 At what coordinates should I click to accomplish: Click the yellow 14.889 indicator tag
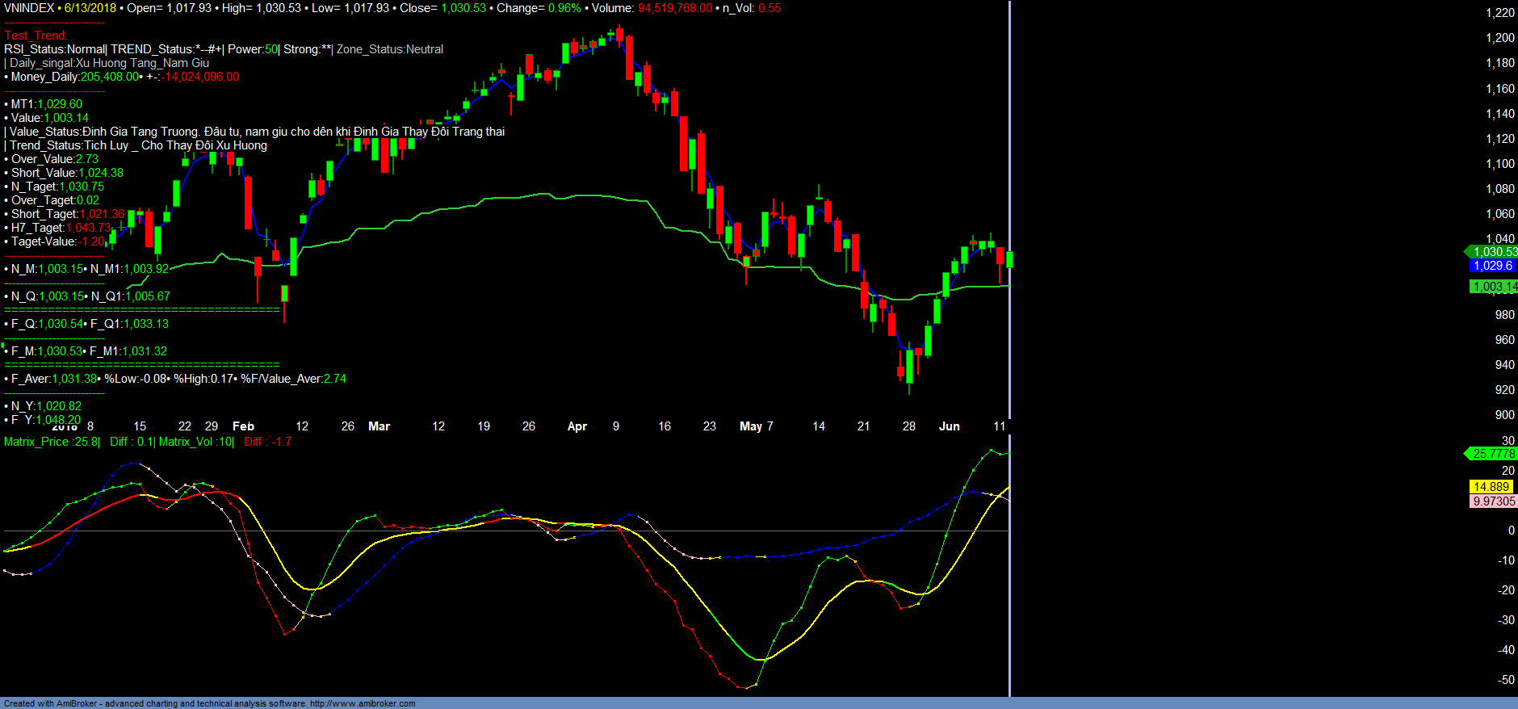tap(1491, 487)
